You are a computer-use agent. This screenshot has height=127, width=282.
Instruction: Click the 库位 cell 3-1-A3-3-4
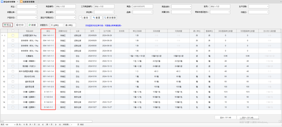point(48,97)
